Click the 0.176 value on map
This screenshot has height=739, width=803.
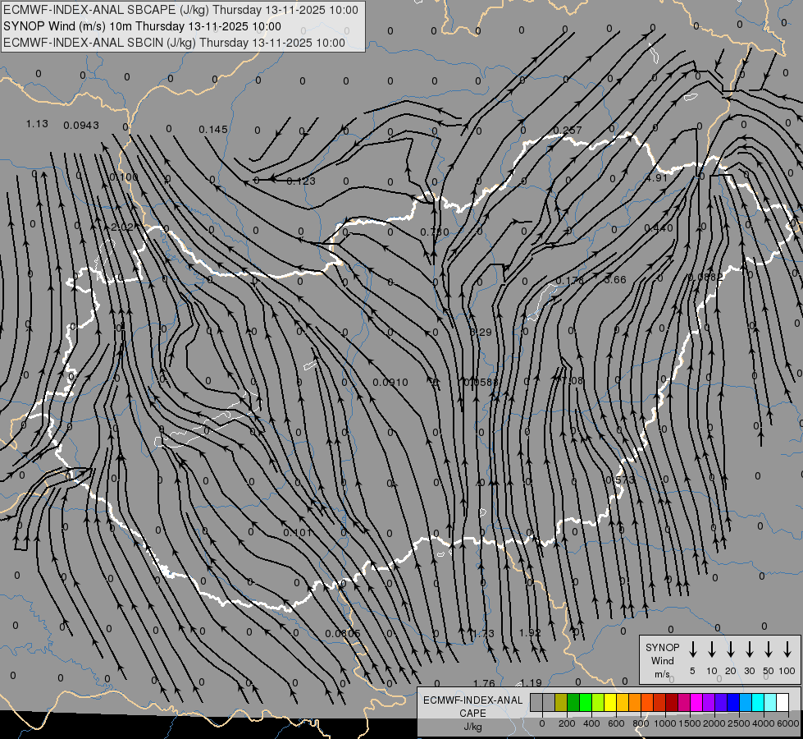pos(569,280)
